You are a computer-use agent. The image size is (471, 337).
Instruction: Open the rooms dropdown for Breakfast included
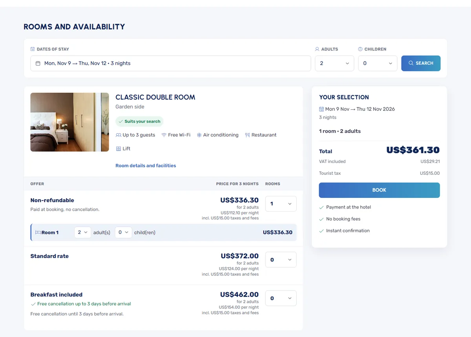click(x=281, y=298)
